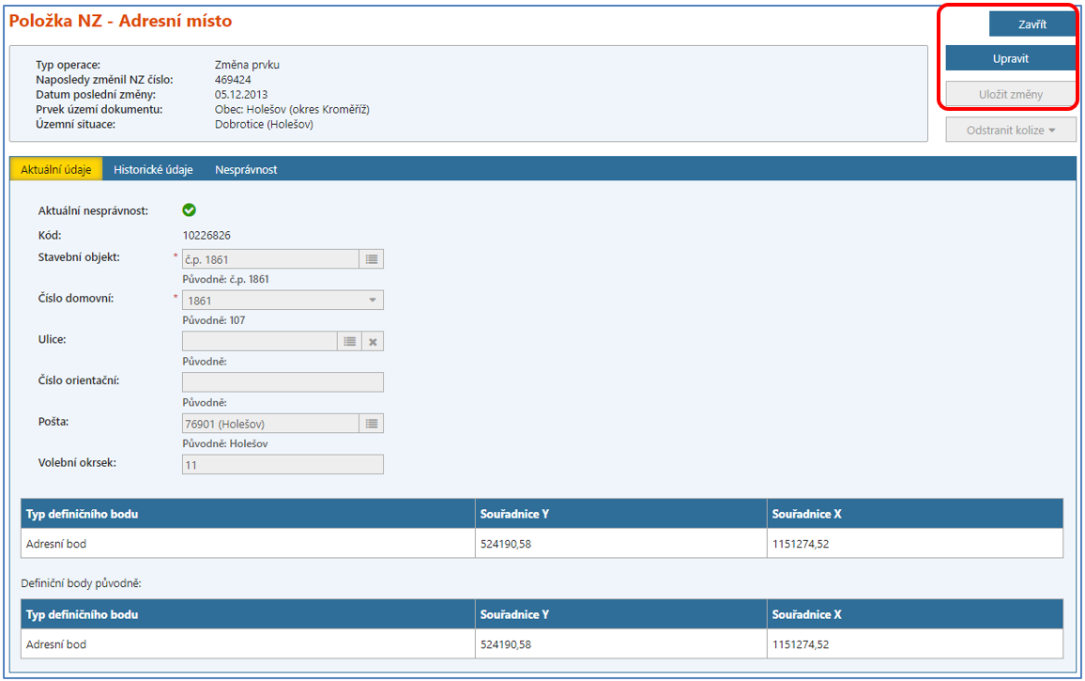Click the Uložit změny button
The image size is (1085, 681).
[1010, 94]
